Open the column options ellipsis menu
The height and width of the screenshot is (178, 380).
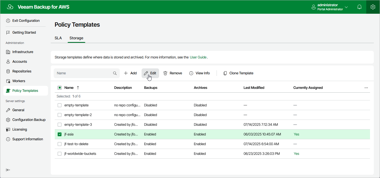(x=366, y=88)
